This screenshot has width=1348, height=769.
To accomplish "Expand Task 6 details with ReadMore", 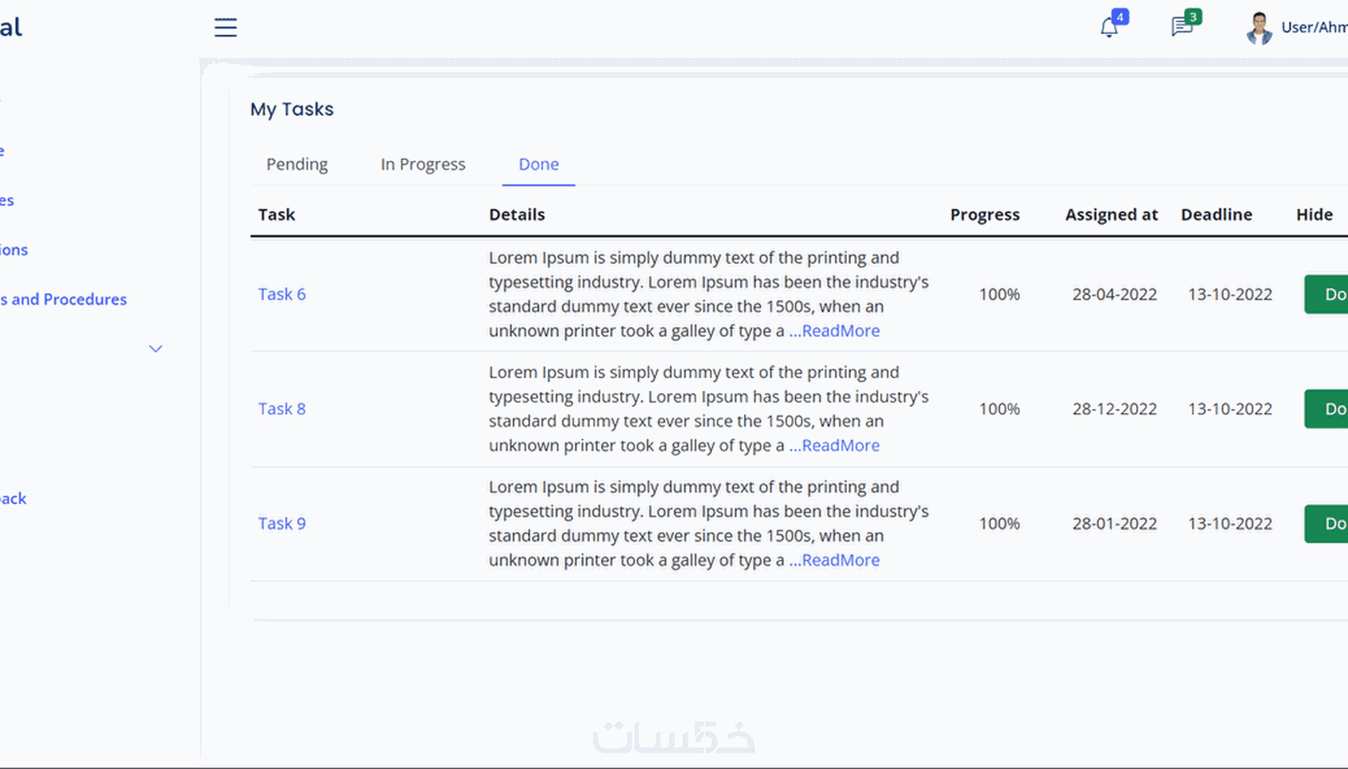I will [x=835, y=331].
